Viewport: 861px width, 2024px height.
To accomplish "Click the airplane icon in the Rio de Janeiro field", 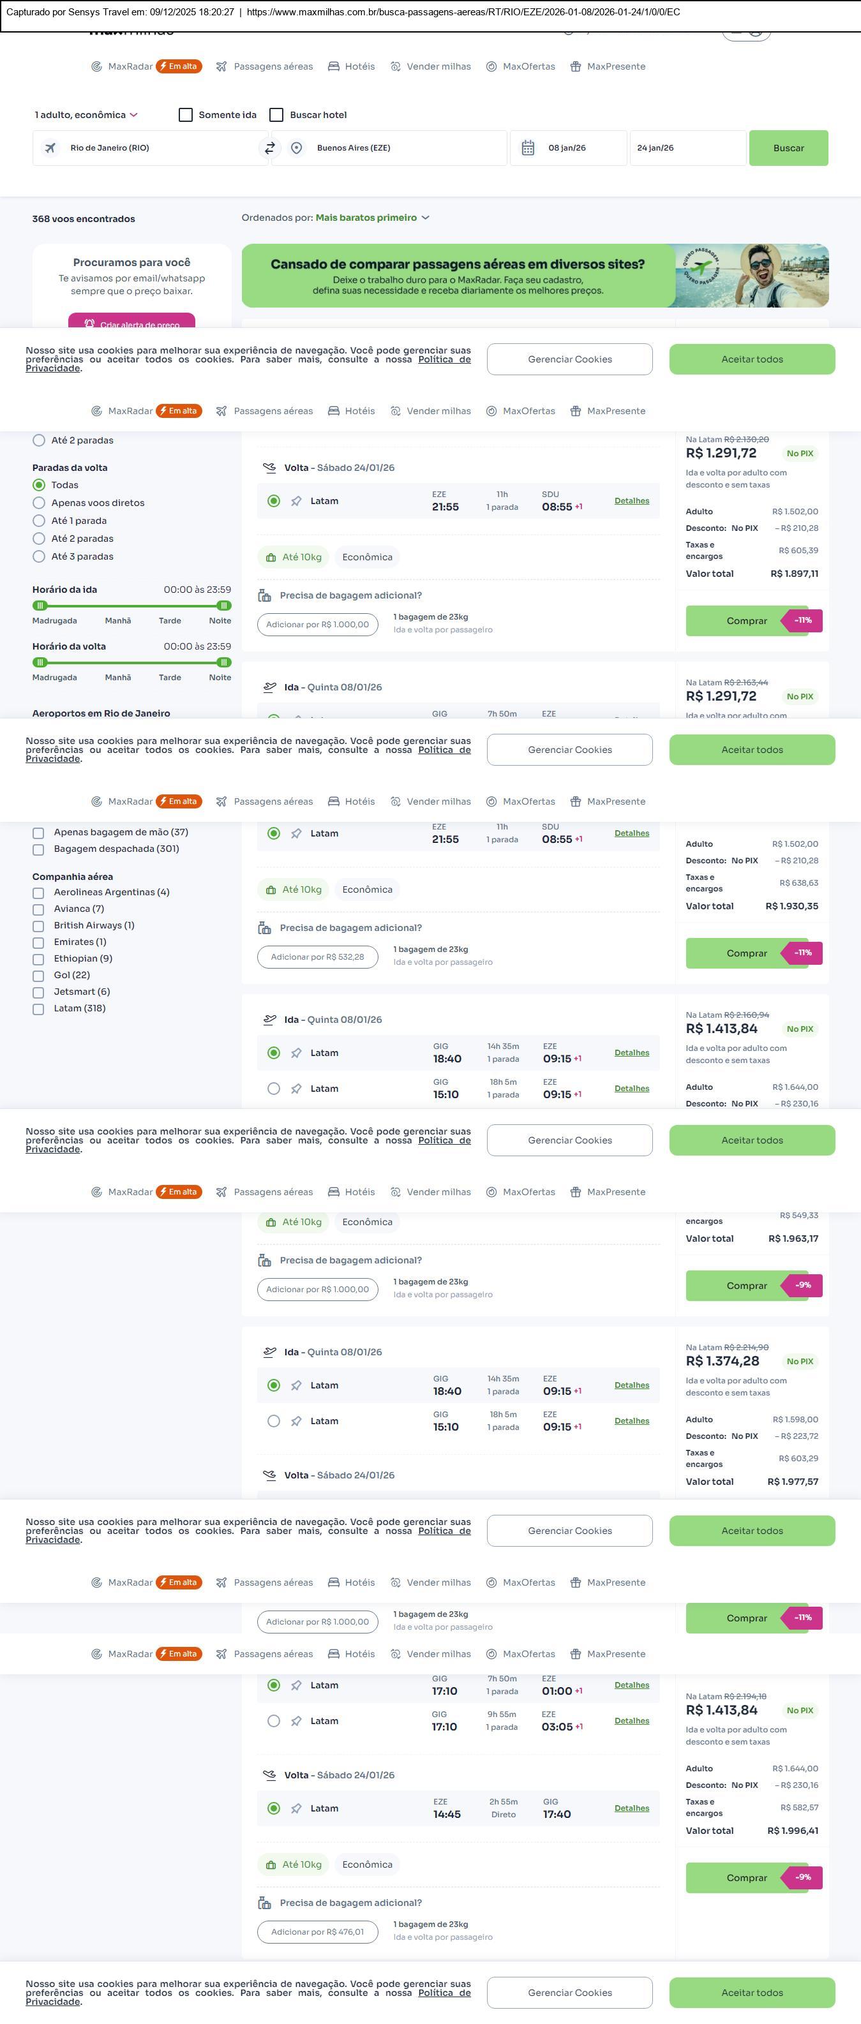I will point(50,147).
